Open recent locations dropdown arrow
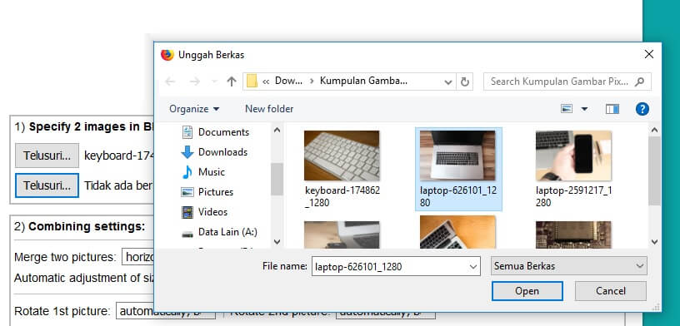This screenshot has height=326, width=680. (214, 81)
